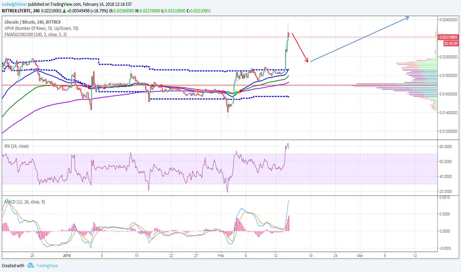Viewport: 461px width, 272px height.
Task: Open the LudwigStirner author link
Action: click(x=14, y=4)
